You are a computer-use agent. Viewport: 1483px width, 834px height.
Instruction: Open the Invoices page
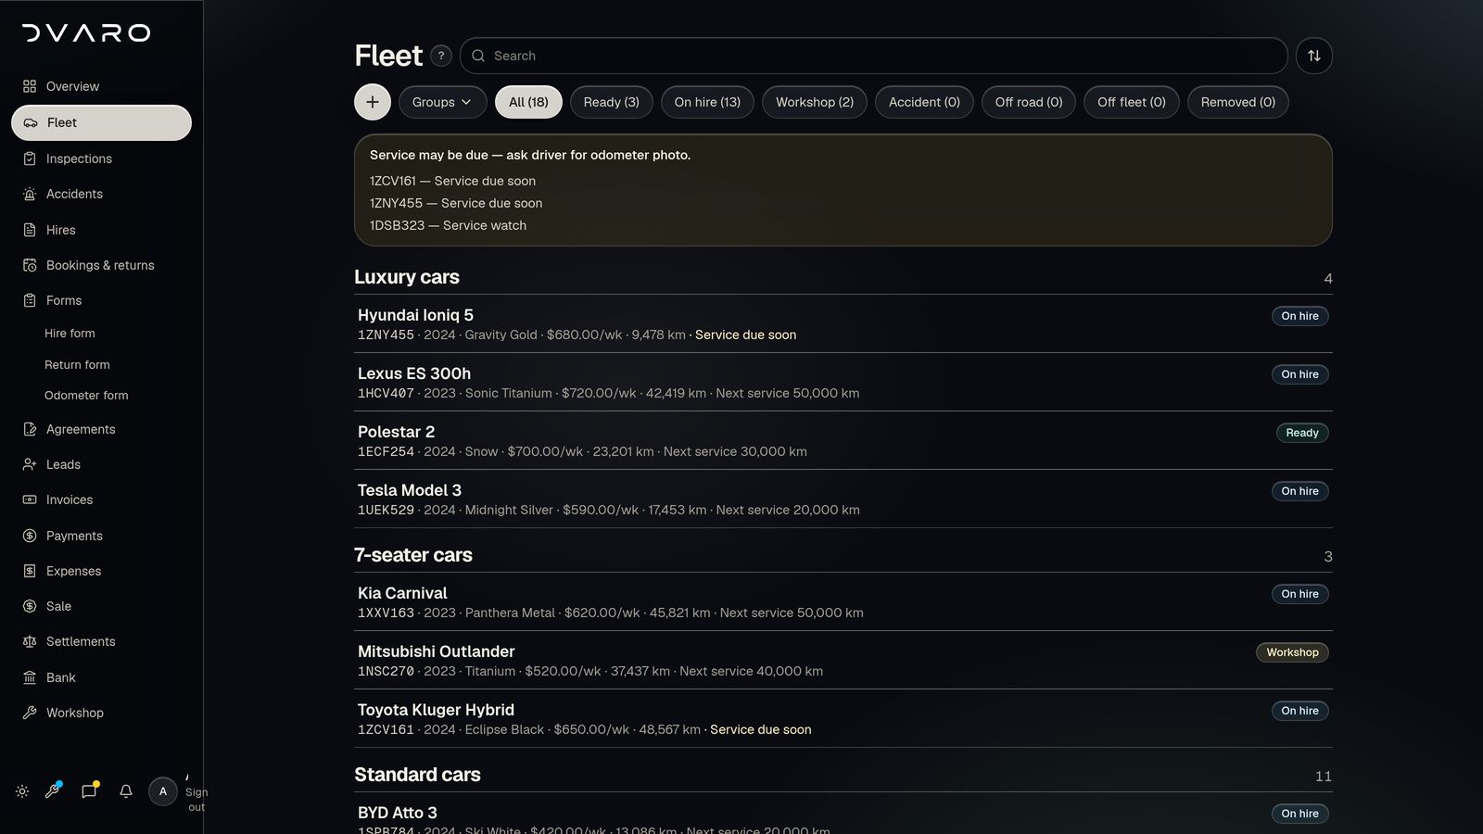101,499
